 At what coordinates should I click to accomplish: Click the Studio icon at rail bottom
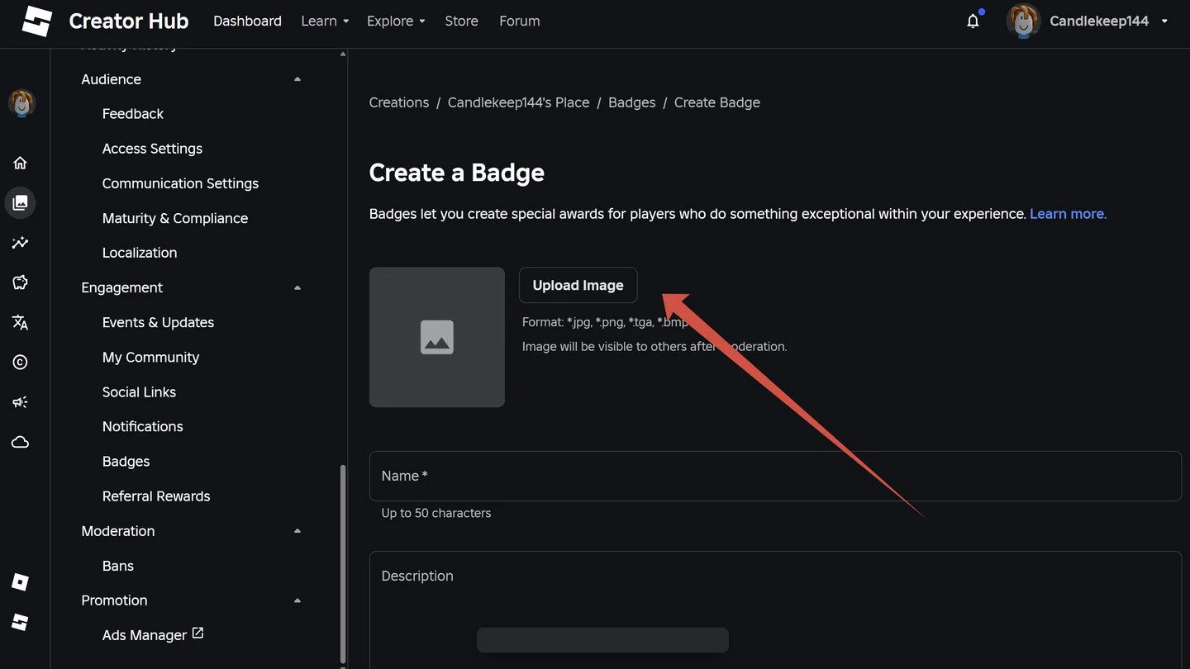(21, 622)
